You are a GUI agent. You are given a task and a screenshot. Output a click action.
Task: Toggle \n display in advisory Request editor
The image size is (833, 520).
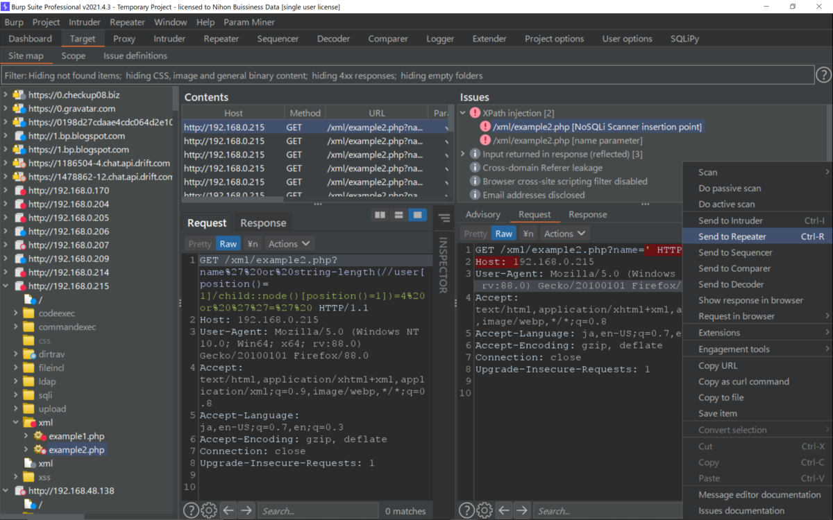click(x=528, y=234)
